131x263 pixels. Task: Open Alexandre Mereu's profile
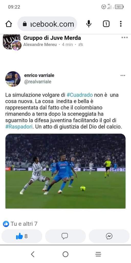coord(40,45)
